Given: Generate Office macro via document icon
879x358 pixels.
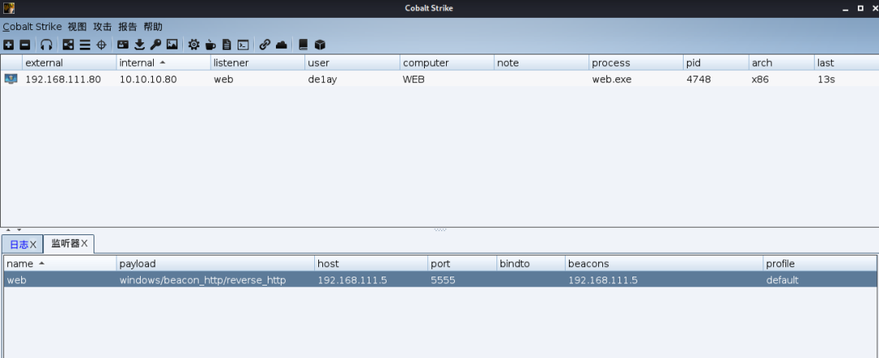Looking at the screenshot, I should [226, 45].
